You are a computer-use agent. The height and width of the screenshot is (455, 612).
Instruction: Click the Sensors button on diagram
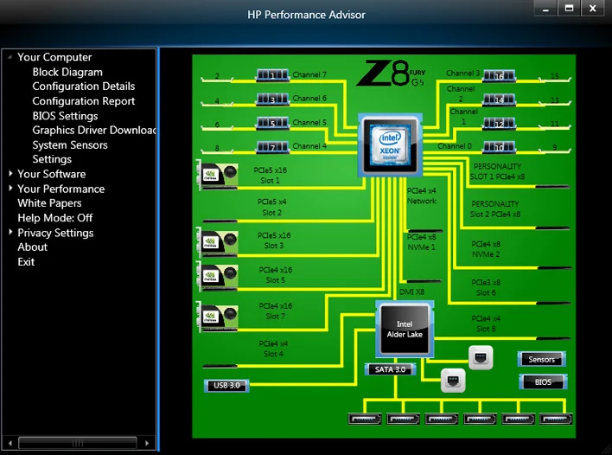pyautogui.click(x=542, y=359)
